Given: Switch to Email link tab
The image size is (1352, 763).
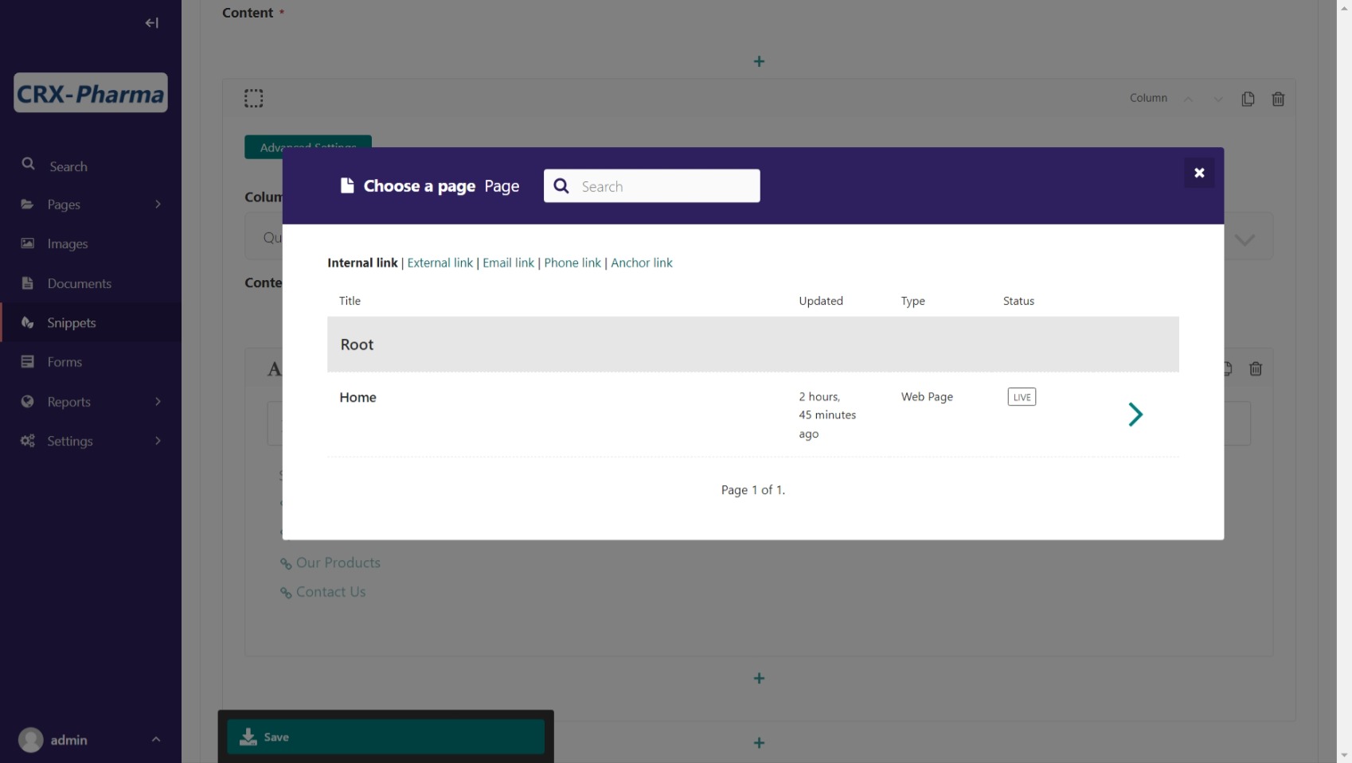Looking at the screenshot, I should [x=508, y=263].
